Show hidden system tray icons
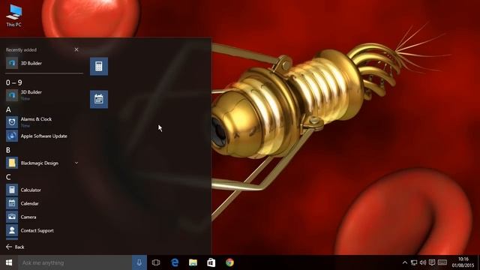Viewport: 480px width, 270px height. coord(405,262)
